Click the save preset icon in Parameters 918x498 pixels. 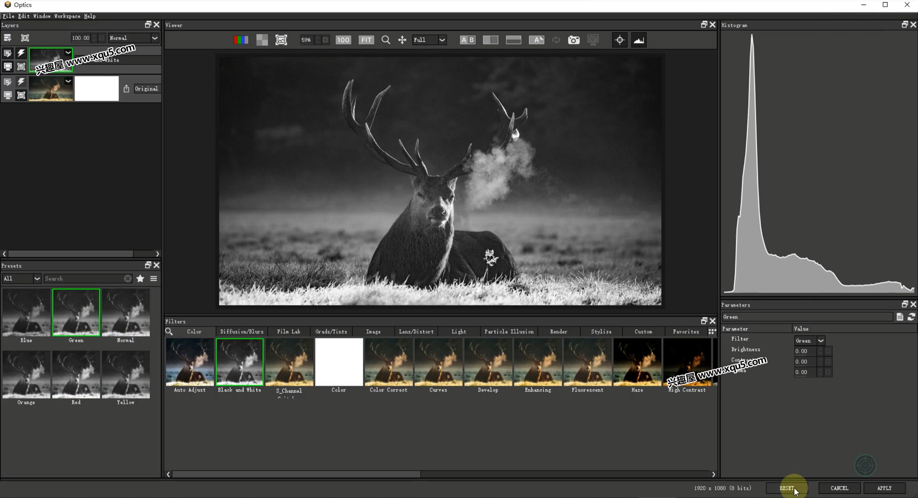click(900, 317)
